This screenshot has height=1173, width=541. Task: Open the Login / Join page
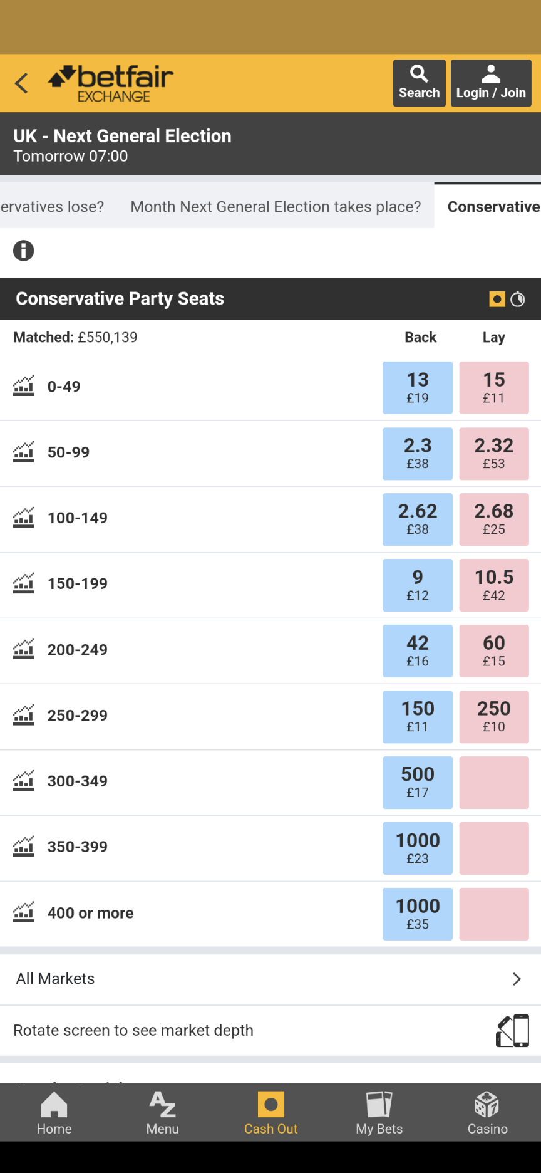click(x=491, y=83)
